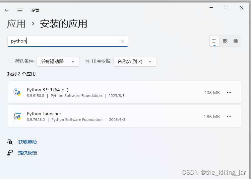Open the 获取帮助 help link
The height and width of the screenshot is (179, 251).
(28, 142)
